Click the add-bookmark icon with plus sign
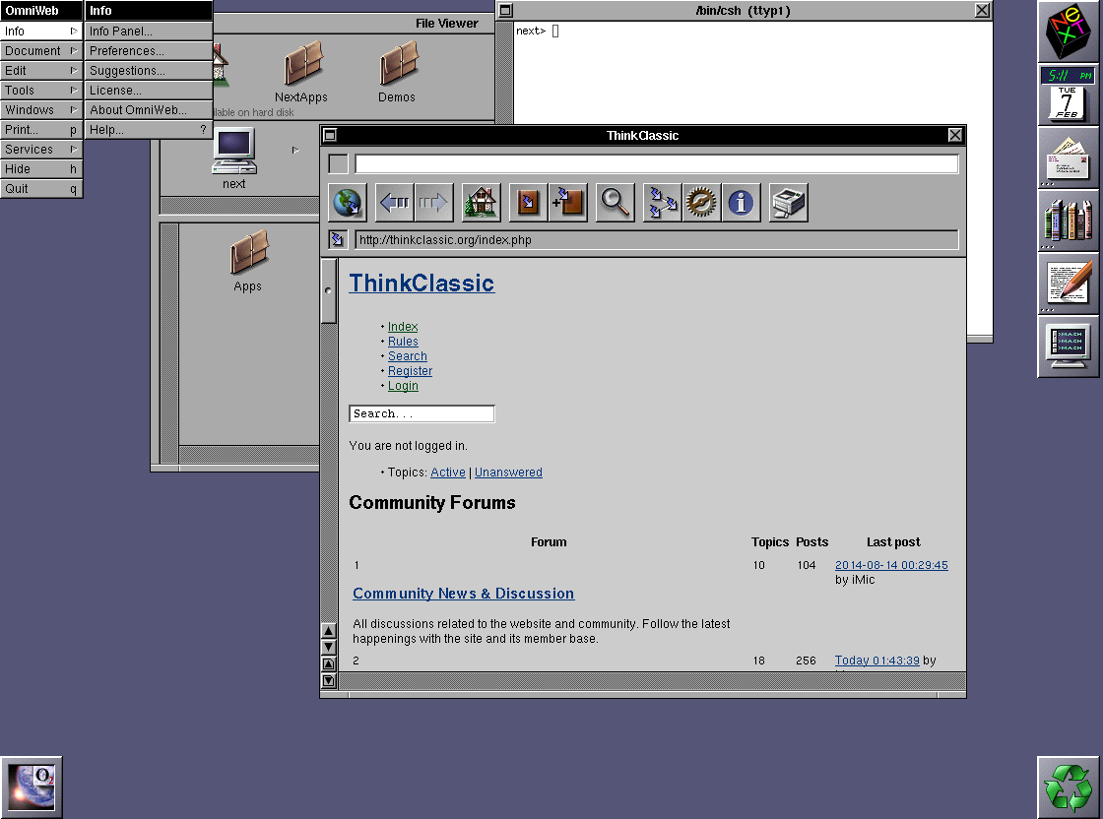This screenshot has height=819, width=1103. [568, 203]
